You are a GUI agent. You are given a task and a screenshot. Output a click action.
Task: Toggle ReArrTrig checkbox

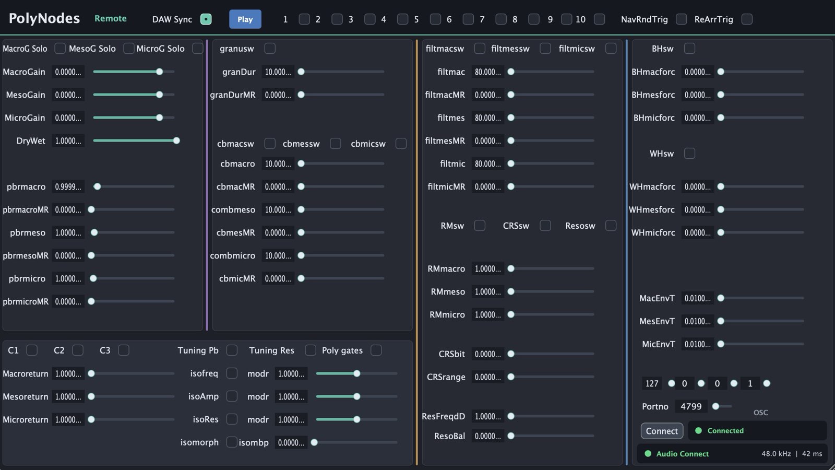click(747, 19)
